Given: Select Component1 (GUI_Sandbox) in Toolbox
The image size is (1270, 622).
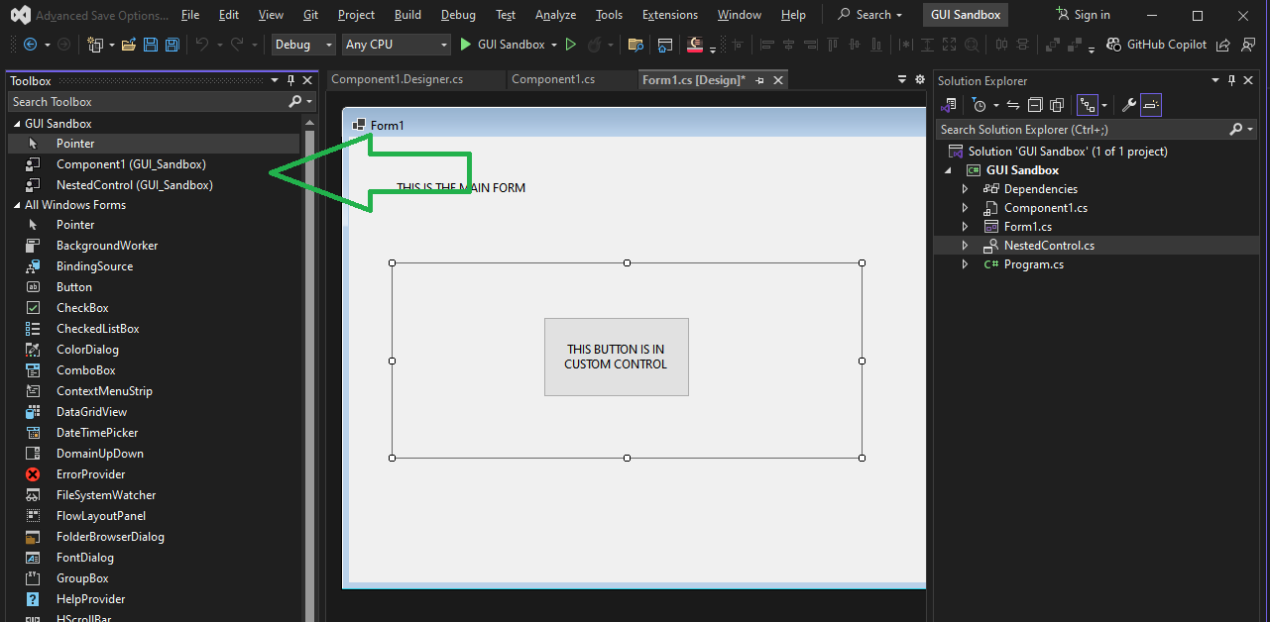Looking at the screenshot, I should [131, 164].
